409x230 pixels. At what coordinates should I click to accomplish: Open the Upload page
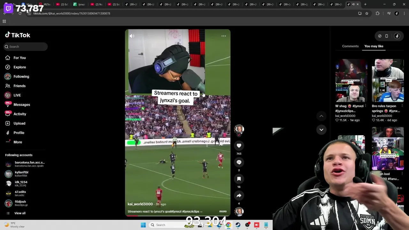pos(19,123)
